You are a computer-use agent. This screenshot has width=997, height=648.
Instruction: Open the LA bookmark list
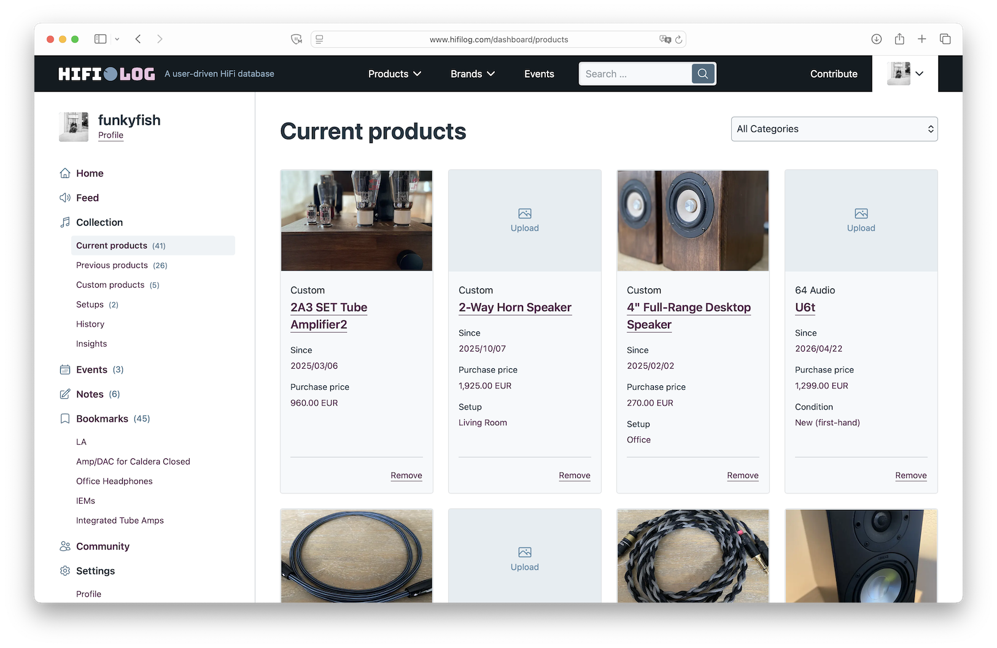tap(81, 442)
